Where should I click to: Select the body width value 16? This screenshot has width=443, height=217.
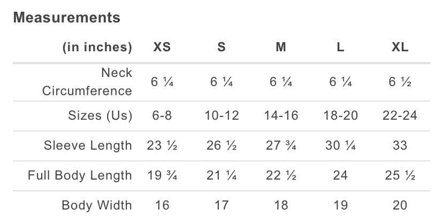tap(162, 205)
